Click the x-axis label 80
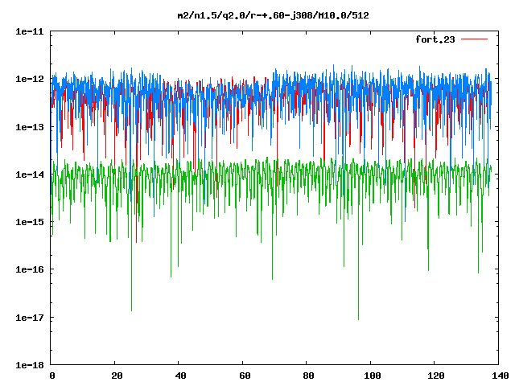Viewport: 515px width, 386px height. (x=308, y=376)
